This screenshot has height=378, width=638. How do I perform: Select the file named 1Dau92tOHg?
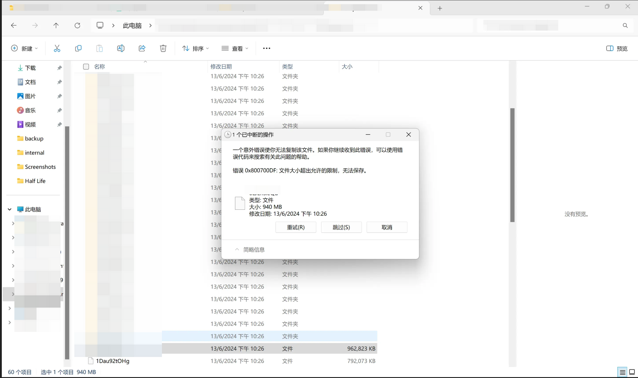pos(113,361)
